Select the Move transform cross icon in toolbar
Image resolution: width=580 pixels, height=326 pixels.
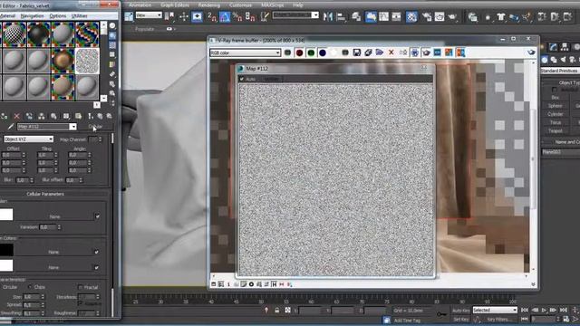click(184, 16)
